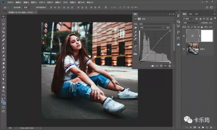Select the Hand tool
Image resolution: width=217 pixels, height=130 pixels.
(3, 87)
